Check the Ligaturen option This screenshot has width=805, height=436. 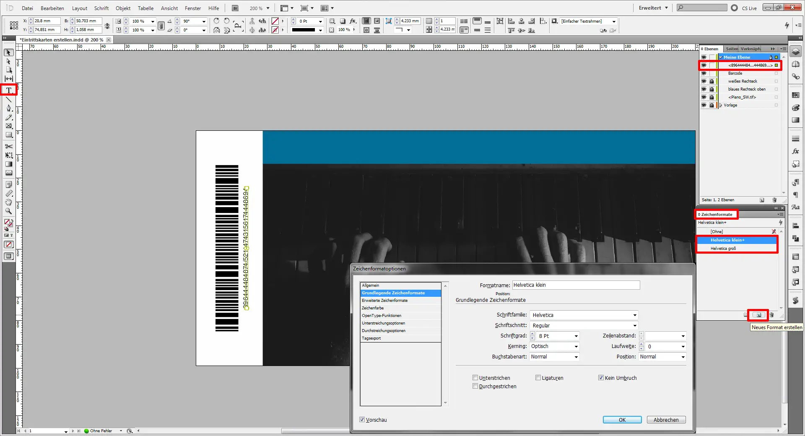(x=538, y=378)
